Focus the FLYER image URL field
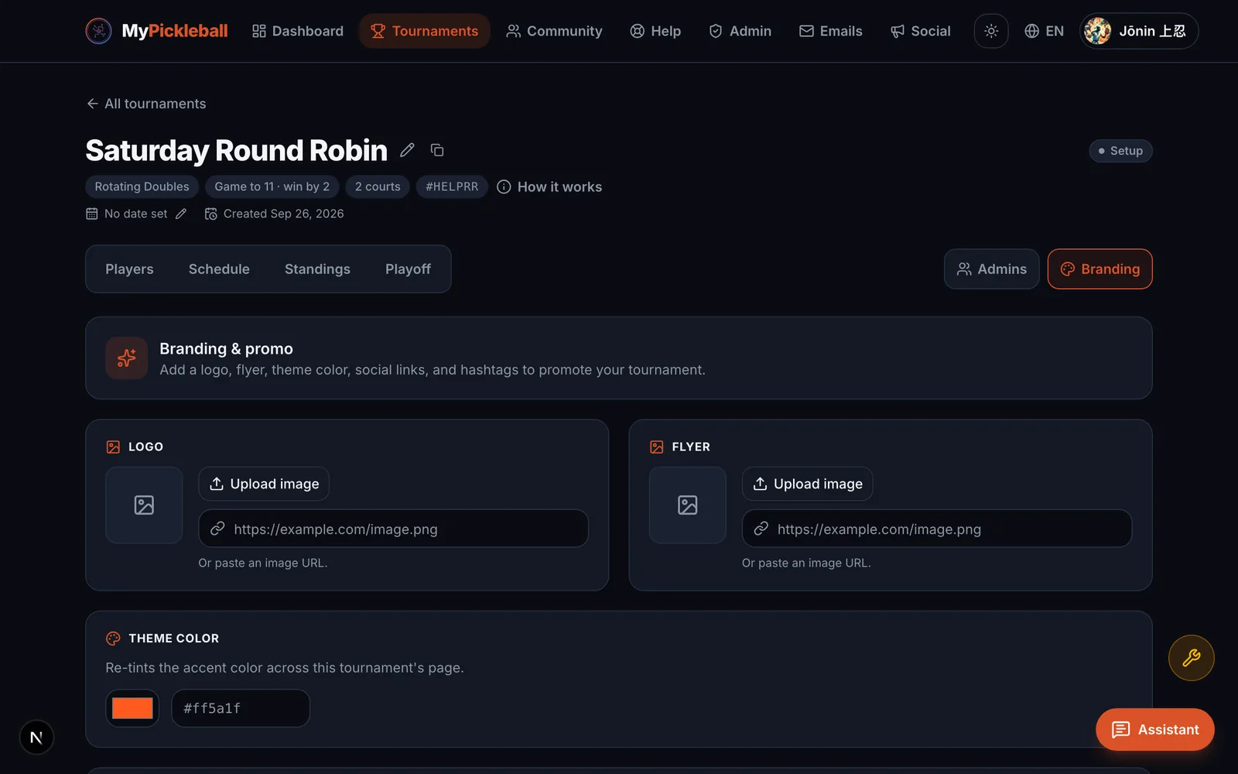1238x774 pixels. coord(937,529)
